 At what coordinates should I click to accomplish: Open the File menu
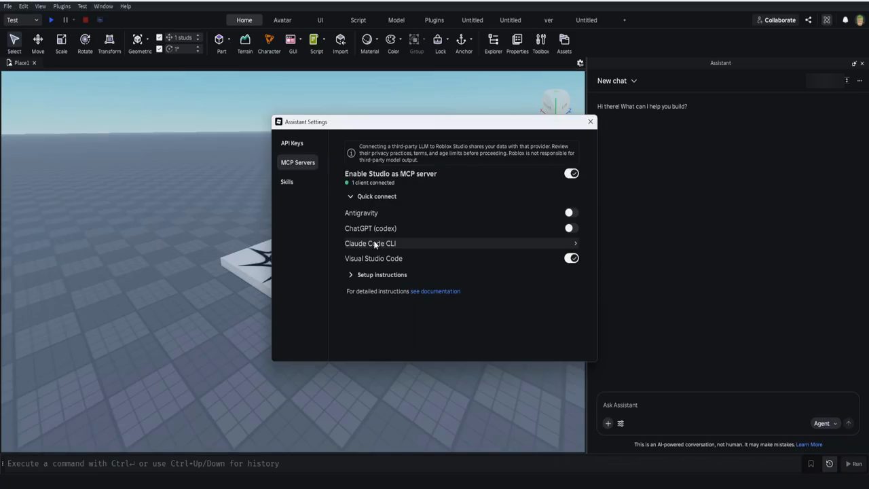[x=7, y=6]
